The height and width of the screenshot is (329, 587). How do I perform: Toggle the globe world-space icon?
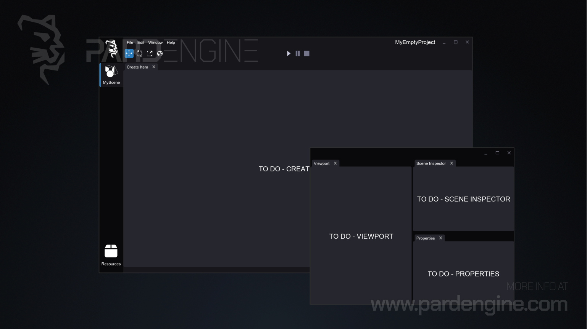point(160,54)
